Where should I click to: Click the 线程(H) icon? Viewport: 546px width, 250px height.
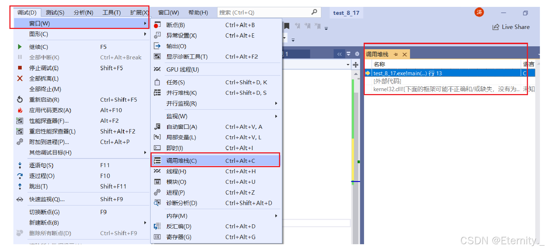(157, 171)
